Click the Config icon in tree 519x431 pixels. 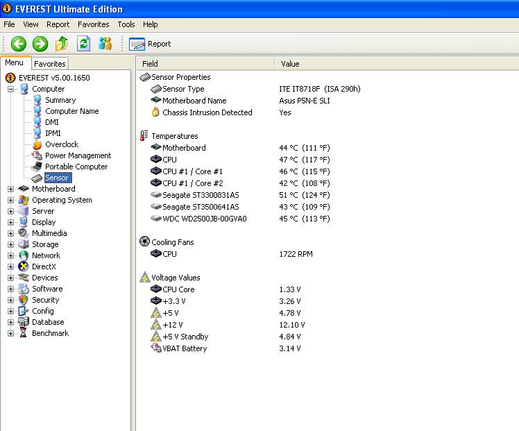[x=24, y=311]
